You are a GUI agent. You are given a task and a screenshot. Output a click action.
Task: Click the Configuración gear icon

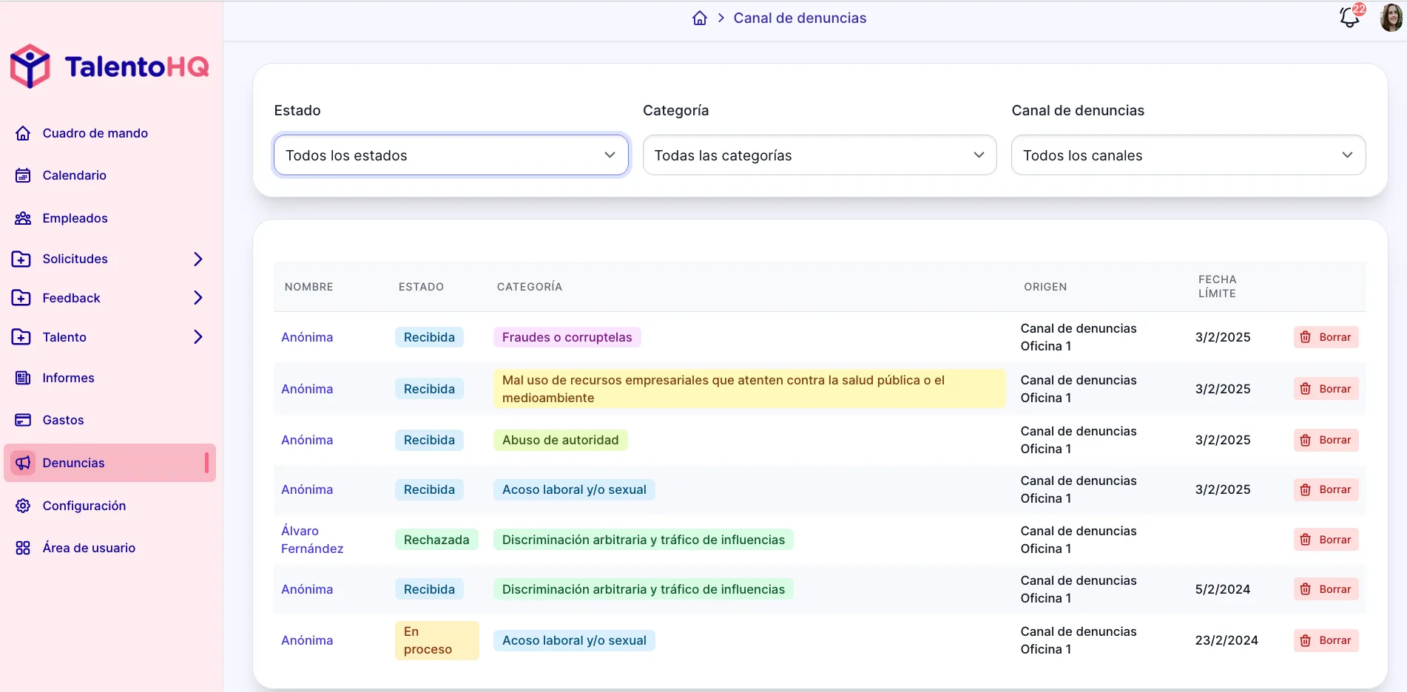point(23,506)
